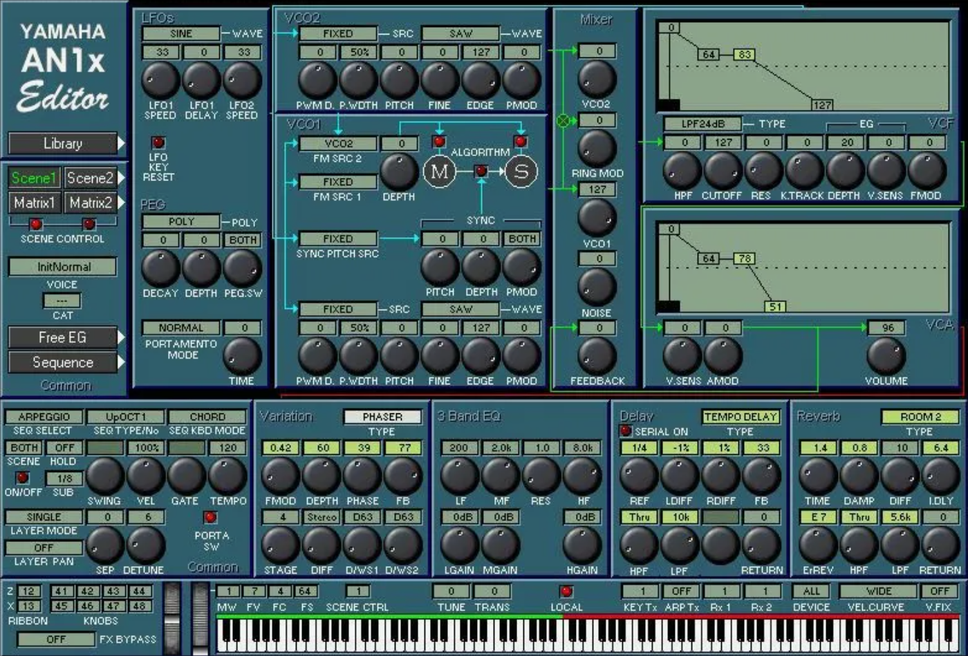Toggle the arpeggio ON/OFF LED

click(x=23, y=478)
